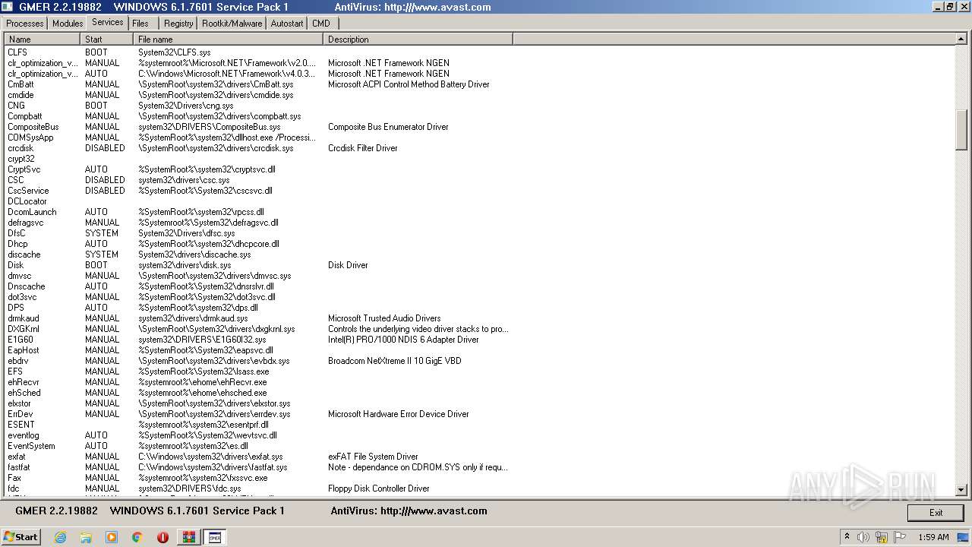The height and width of the screenshot is (547, 972).
Task: Open the Autostart tab
Action: [287, 24]
